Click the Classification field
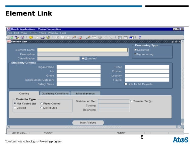 [58, 59]
